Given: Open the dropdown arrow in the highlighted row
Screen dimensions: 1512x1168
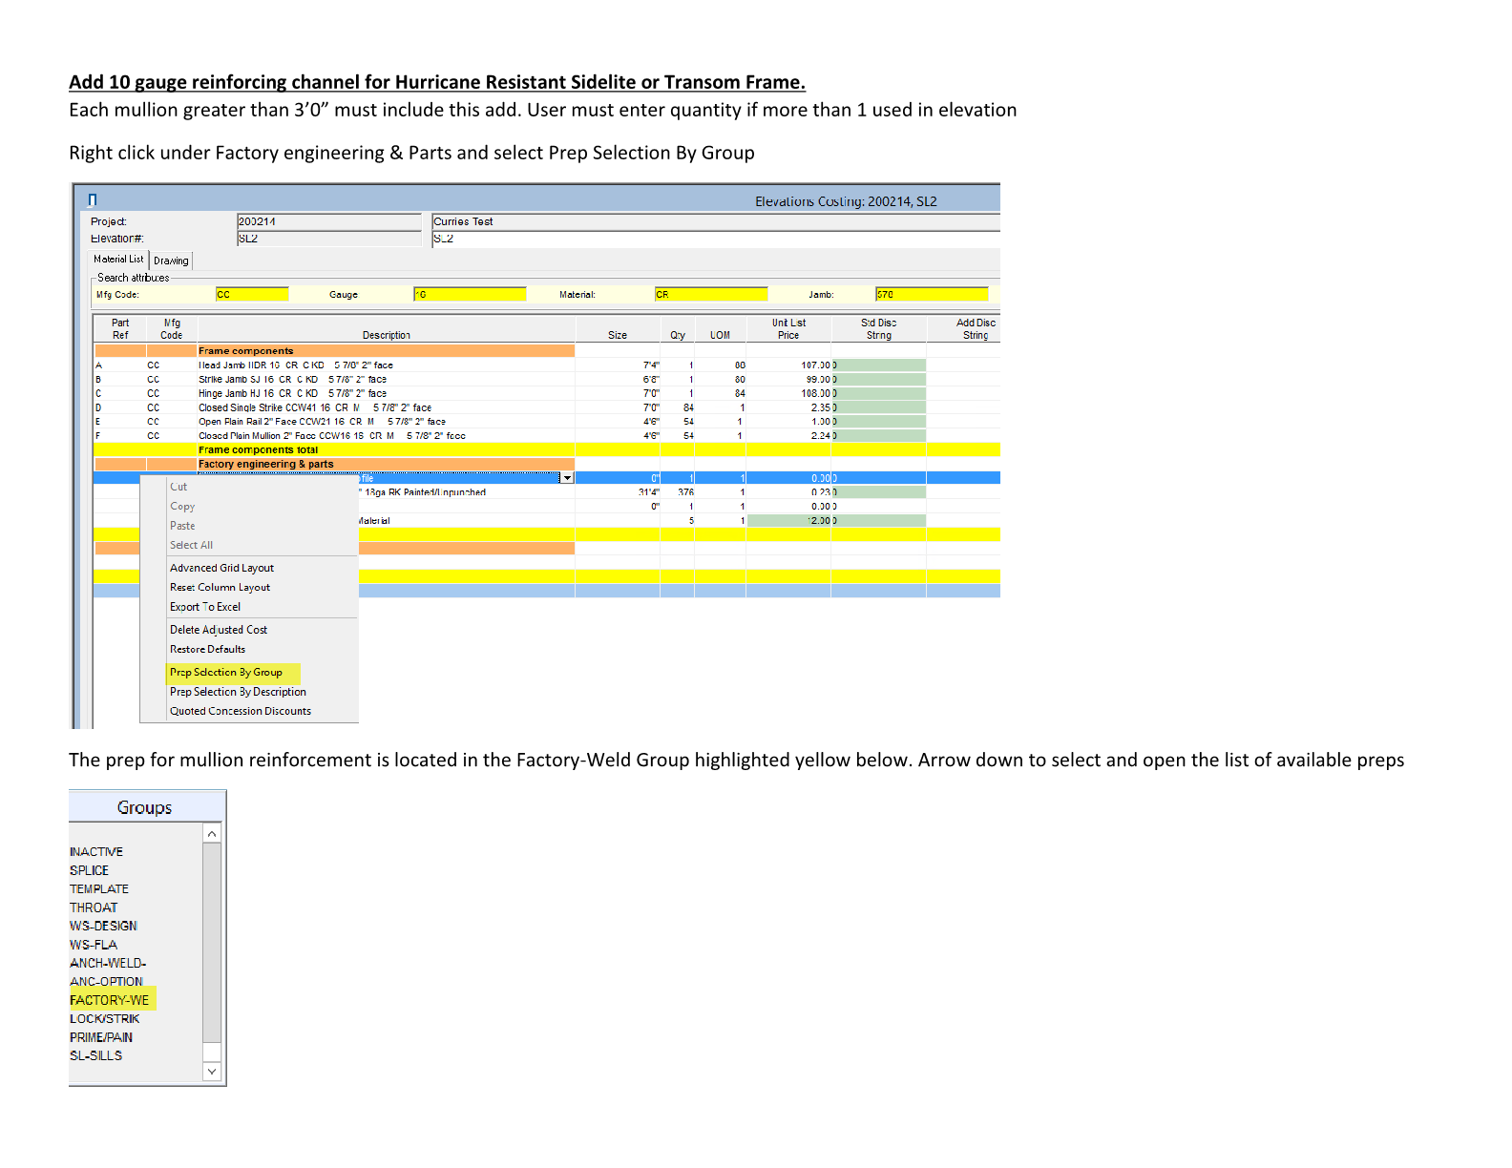Looking at the screenshot, I should [x=567, y=478].
